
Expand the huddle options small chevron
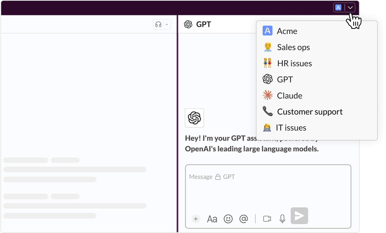167,25
